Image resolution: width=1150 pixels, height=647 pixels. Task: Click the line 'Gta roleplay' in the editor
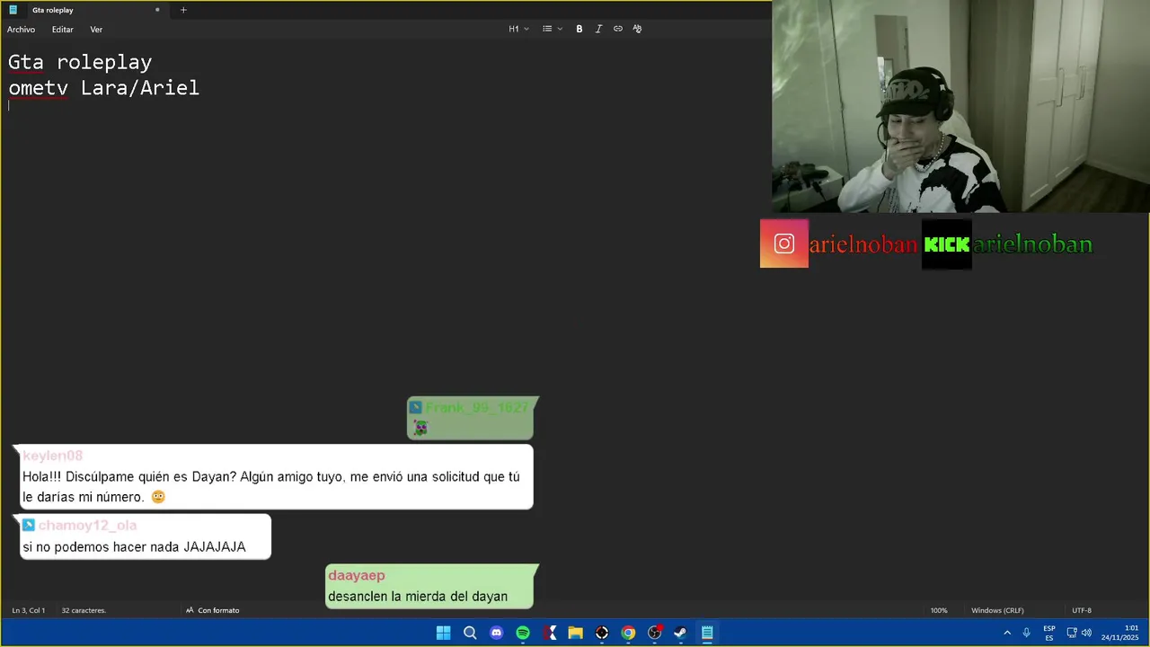pyautogui.click(x=80, y=62)
